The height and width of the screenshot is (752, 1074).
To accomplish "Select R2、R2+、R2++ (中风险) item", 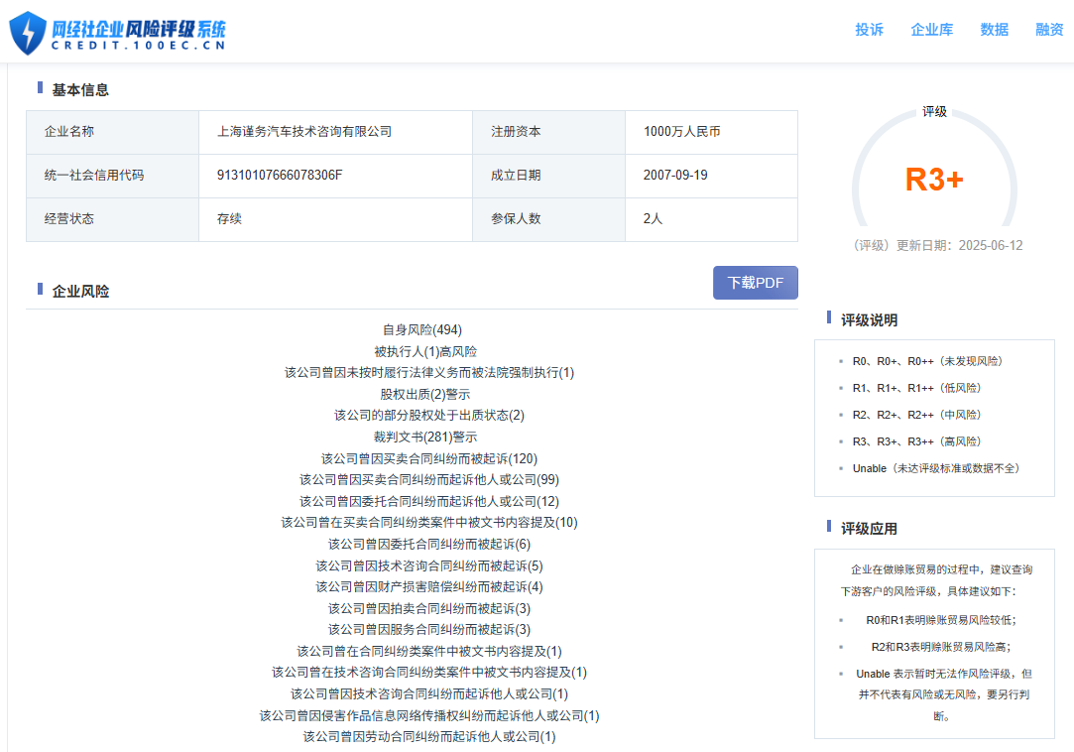I will (916, 415).
